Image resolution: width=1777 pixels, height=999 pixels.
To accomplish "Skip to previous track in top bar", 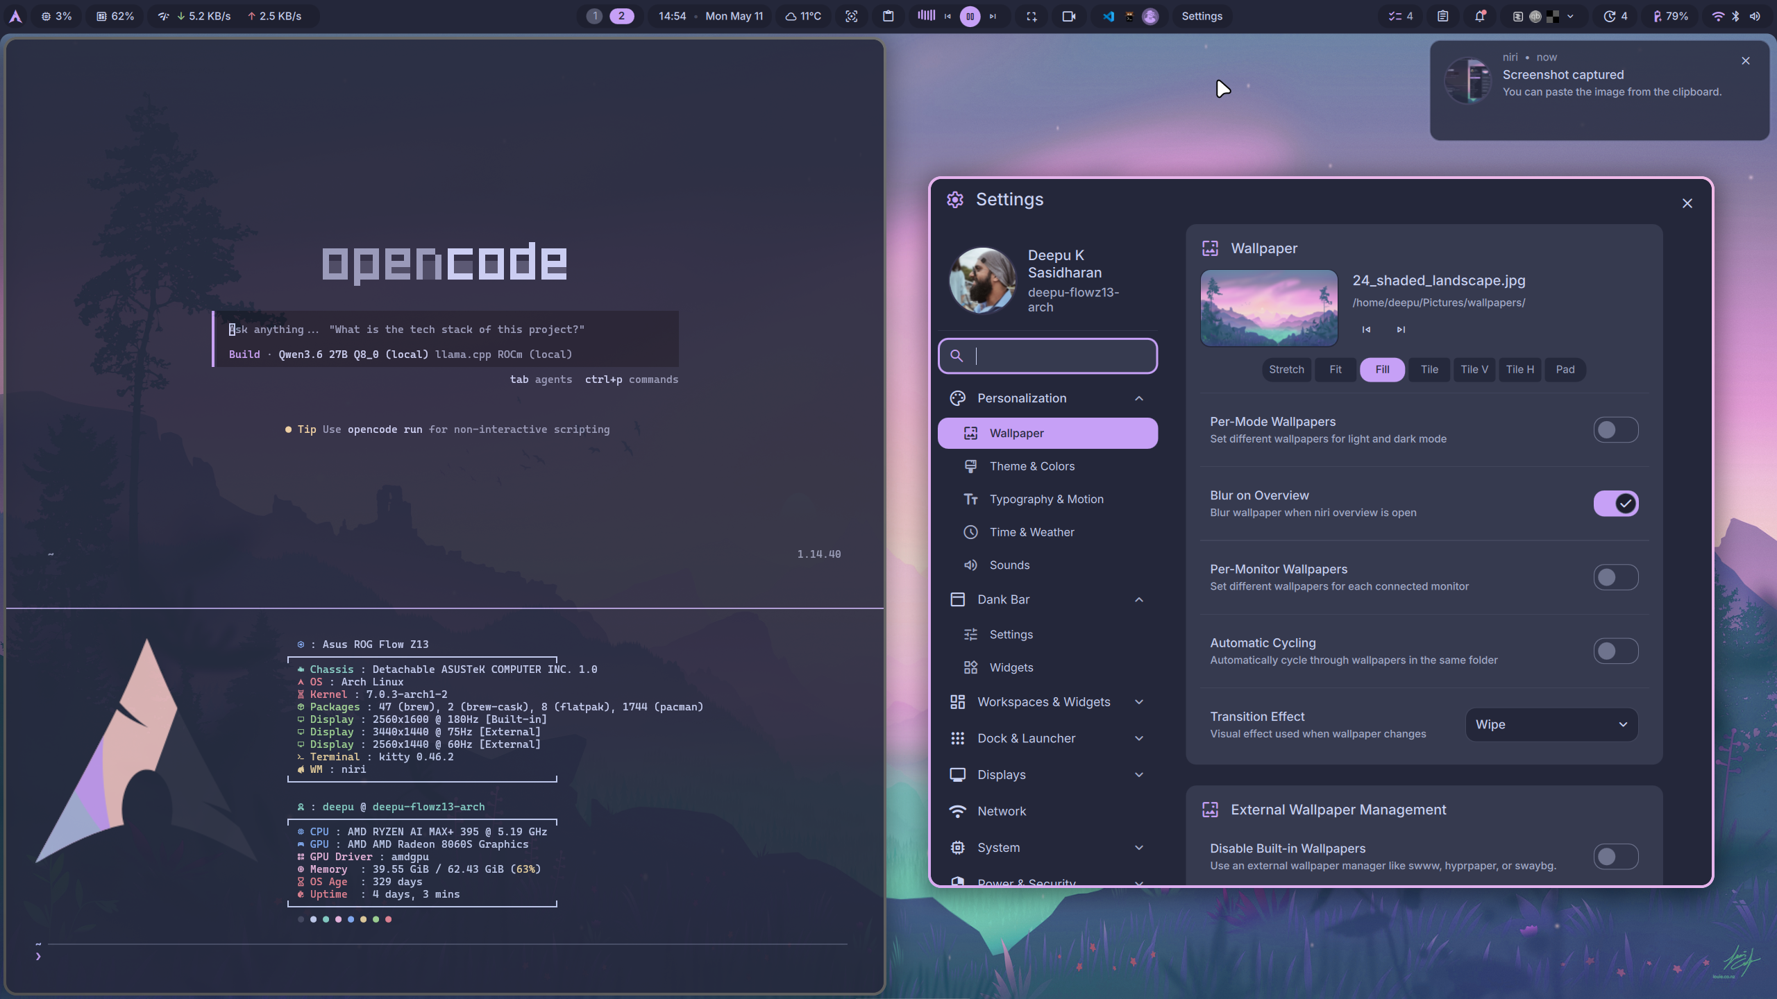I will point(948,17).
